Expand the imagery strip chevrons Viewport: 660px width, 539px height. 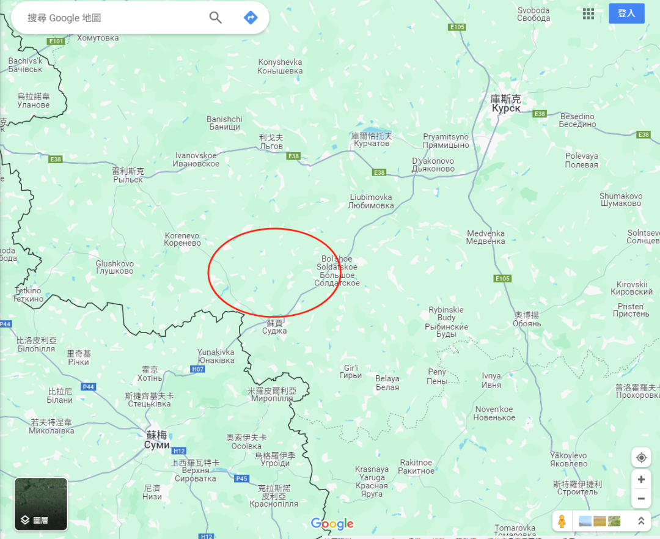(641, 521)
